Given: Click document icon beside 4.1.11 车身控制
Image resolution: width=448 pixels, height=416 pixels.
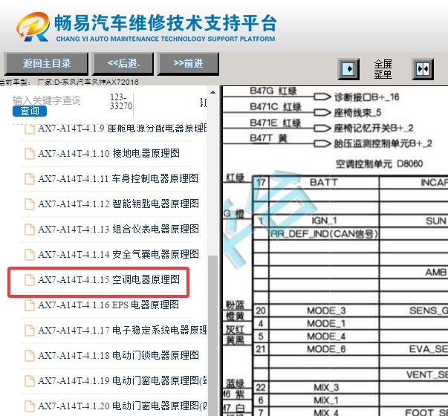Looking at the screenshot, I should point(30,179).
